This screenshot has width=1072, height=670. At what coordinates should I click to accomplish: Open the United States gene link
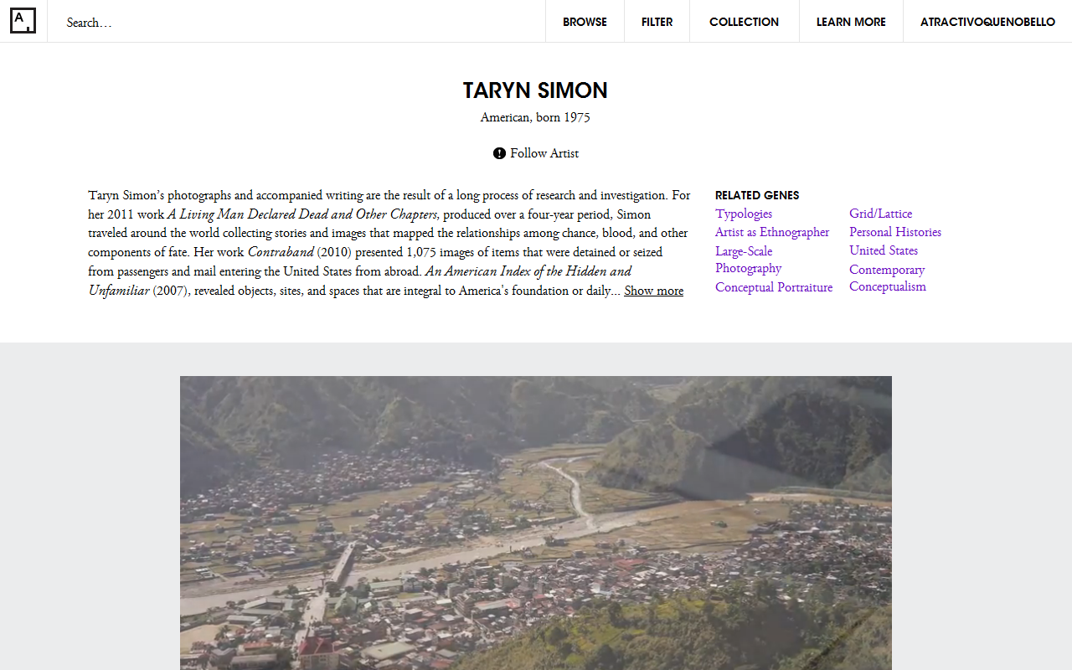(x=884, y=250)
